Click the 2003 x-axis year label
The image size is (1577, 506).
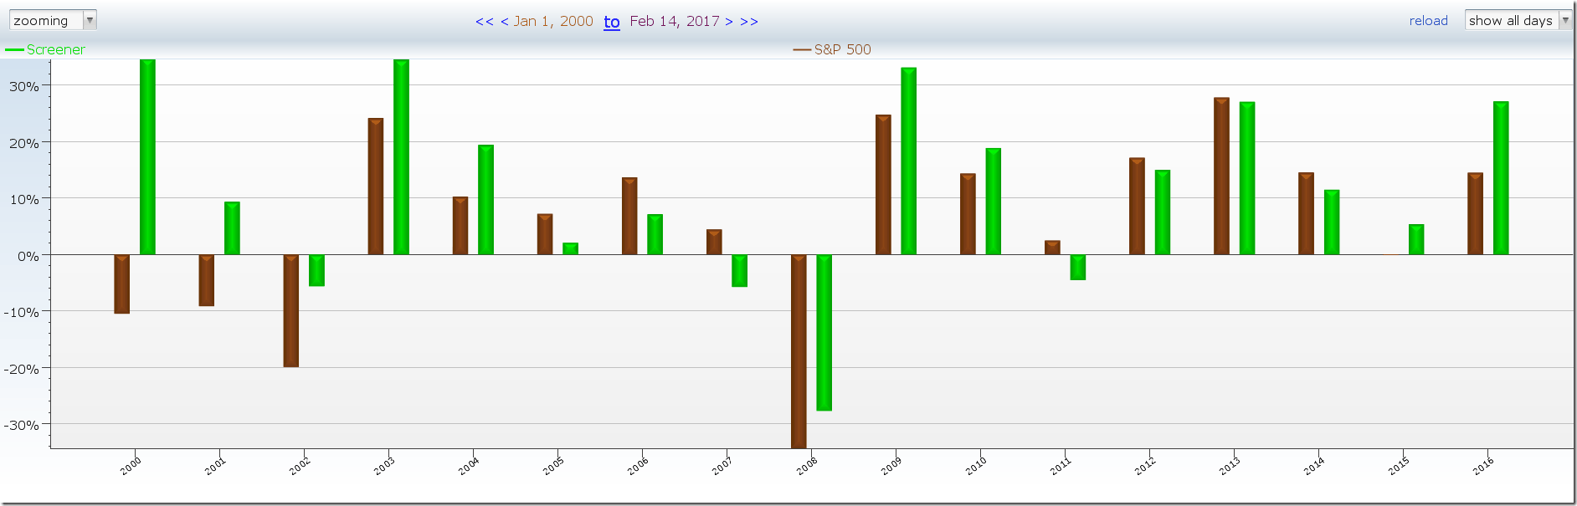(384, 466)
